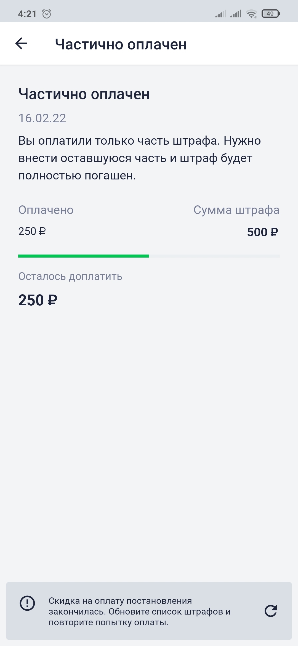Tap the "Оплачено" label
Screen dimensions: 298x646
(x=46, y=210)
